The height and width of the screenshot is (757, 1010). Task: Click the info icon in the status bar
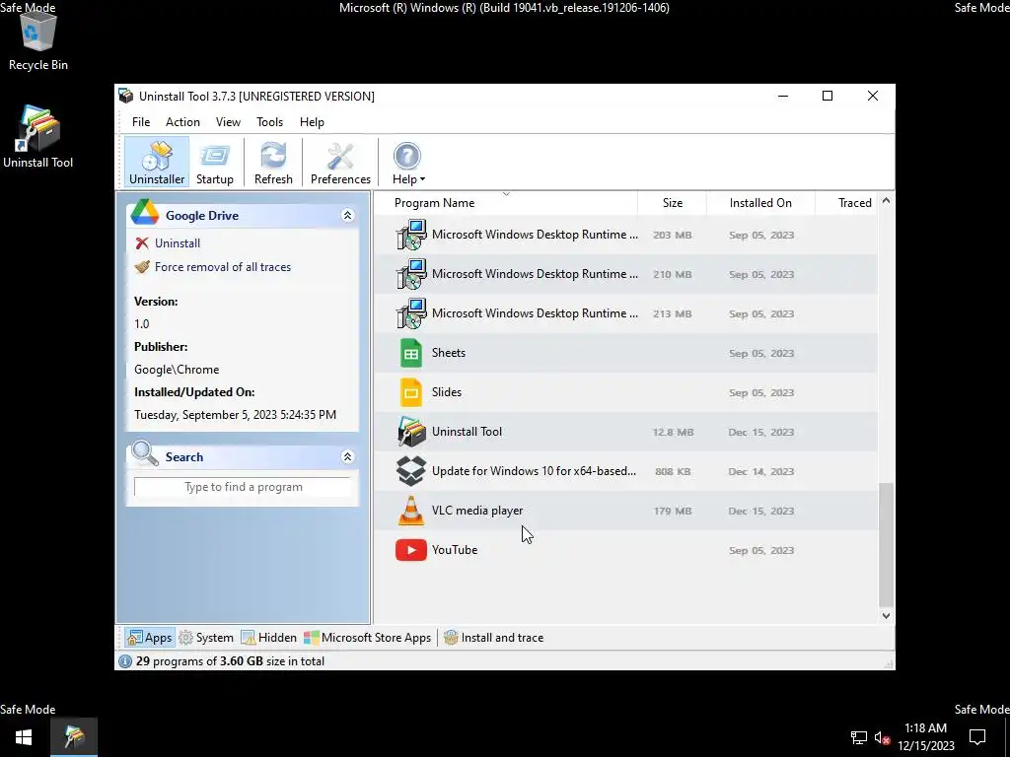125,661
